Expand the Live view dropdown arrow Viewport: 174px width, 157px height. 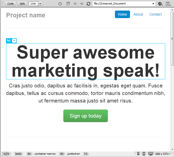[40, 4]
